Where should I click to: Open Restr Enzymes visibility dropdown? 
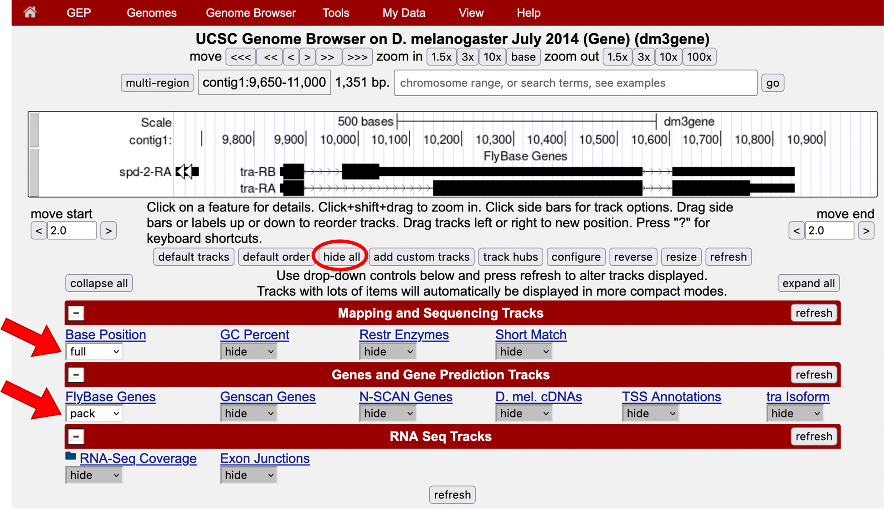[x=388, y=352]
